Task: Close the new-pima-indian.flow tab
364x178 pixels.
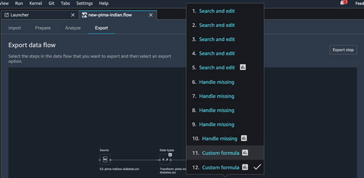Action: pos(151,15)
